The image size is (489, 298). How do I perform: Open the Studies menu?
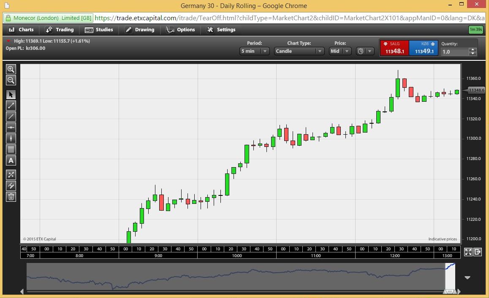[99, 30]
